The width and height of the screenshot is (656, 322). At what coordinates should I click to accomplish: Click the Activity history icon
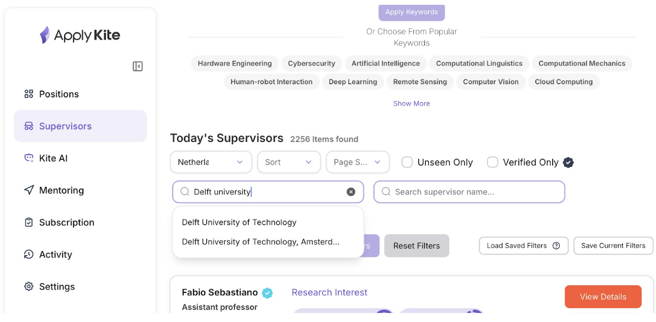coord(29,255)
